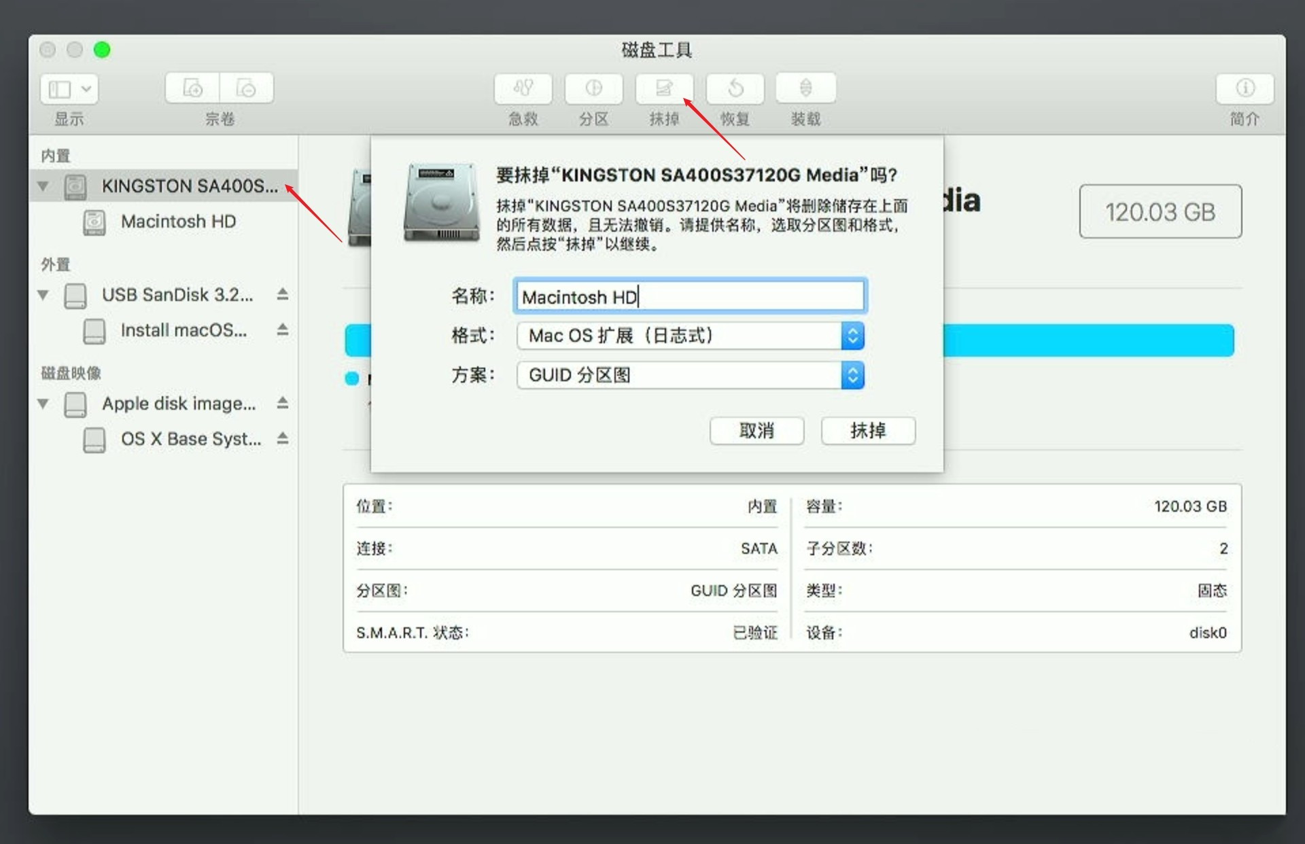Click the Erase (抹掉) toolbar icon
This screenshot has height=844, width=1305.
coord(664,88)
